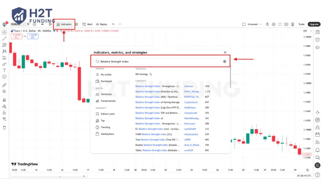Toggle hide all drawings eye icon
Screen dimensions: 321x179
(4, 119)
